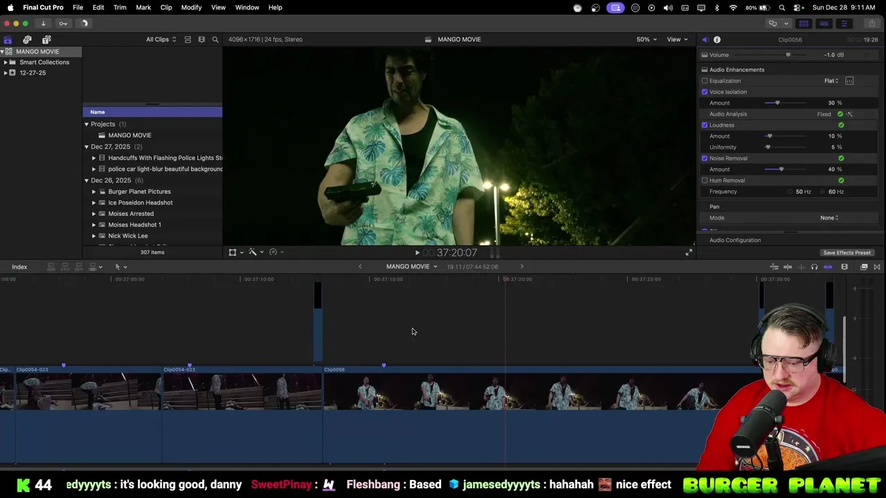Image resolution: width=886 pixels, height=498 pixels.
Task: Click the clip appearance icon in browser
Action: tap(201, 39)
